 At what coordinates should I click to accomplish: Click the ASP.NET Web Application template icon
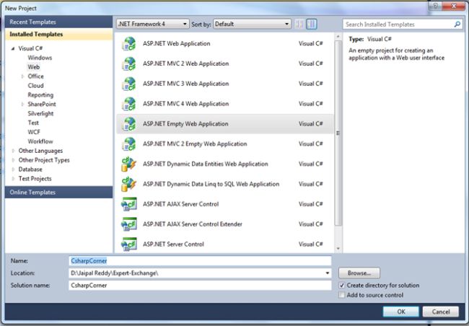tap(129, 44)
